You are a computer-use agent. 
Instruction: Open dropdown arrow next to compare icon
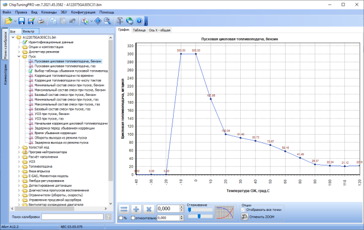pyautogui.click(x=91, y=21)
